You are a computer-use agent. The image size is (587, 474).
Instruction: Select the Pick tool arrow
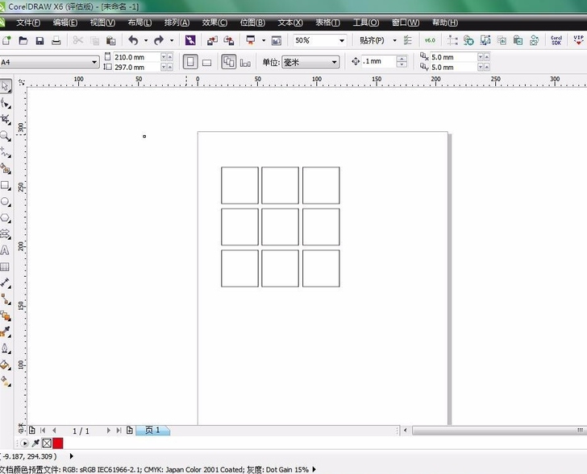click(6, 86)
